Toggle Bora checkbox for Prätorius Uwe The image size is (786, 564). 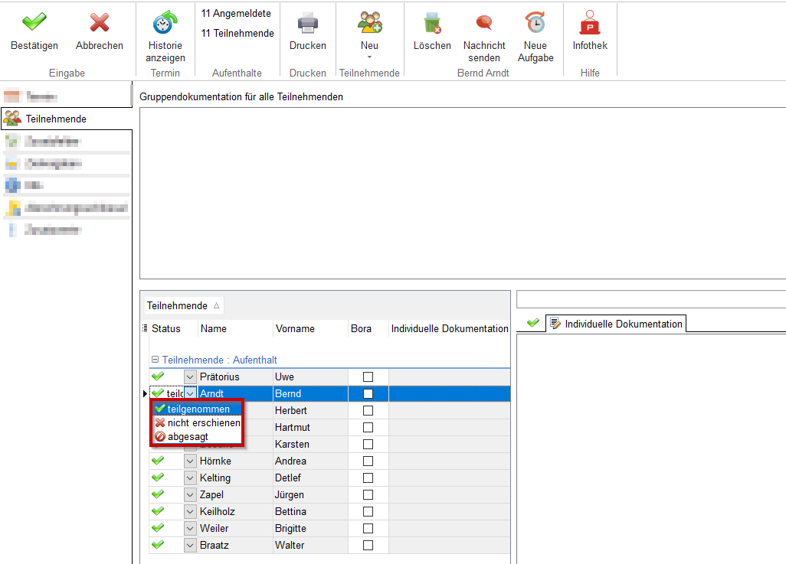point(368,377)
